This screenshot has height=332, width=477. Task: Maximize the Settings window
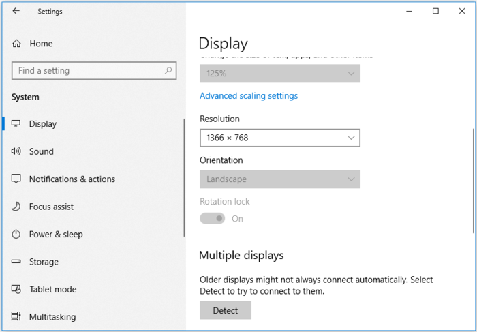[x=435, y=12]
